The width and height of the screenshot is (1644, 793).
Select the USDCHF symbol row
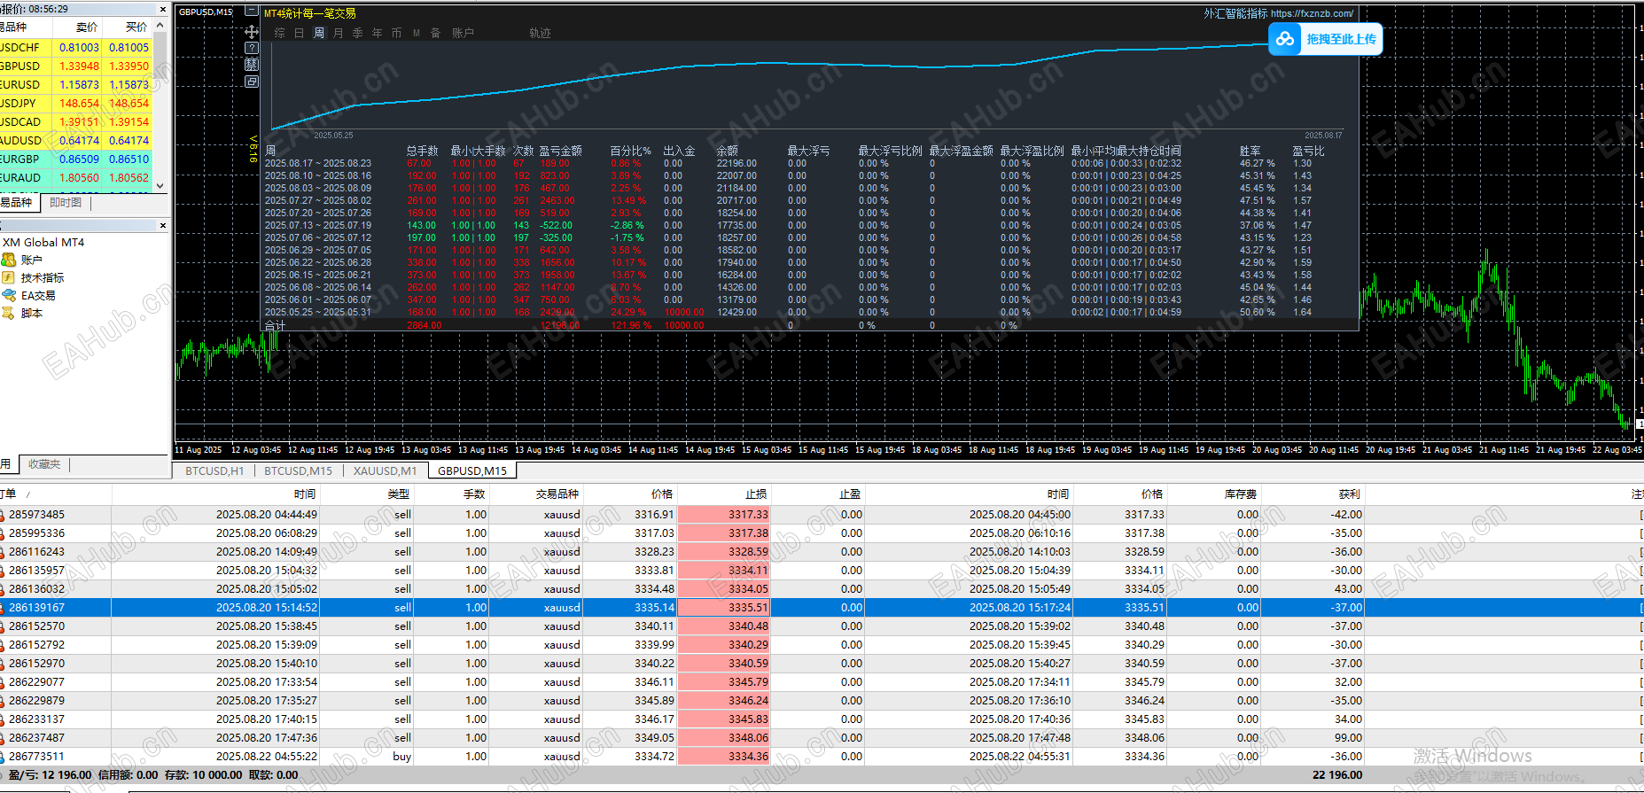76,48
